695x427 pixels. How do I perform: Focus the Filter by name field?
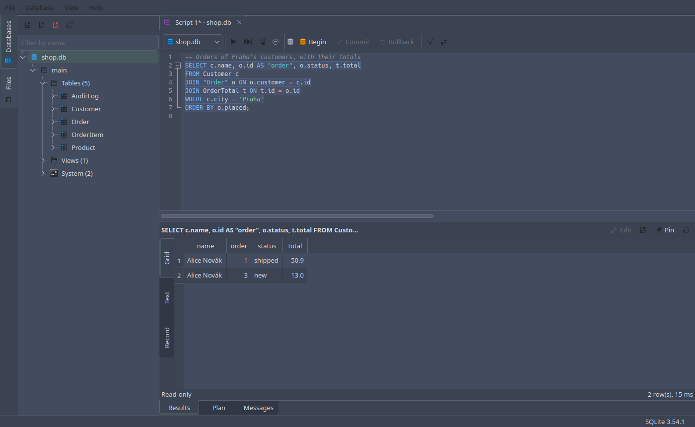[88, 43]
